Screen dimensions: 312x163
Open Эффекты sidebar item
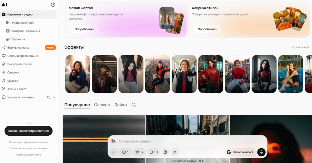[x=18, y=39]
